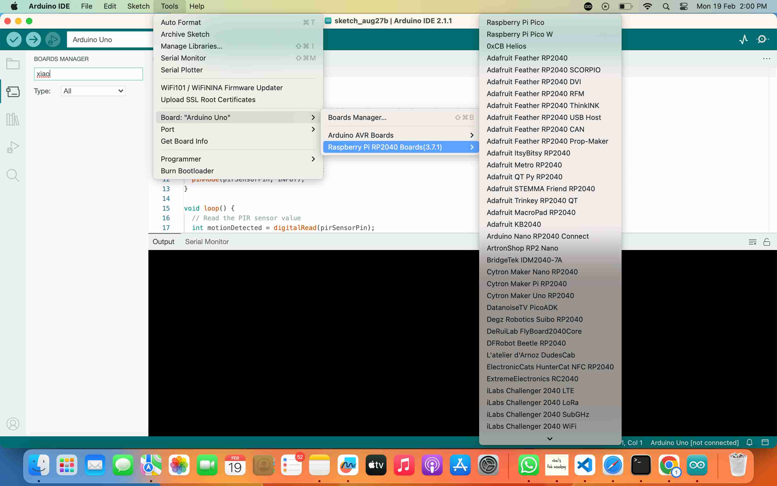Open the Serial Monitor toolbar icon
777x486 pixels.
(x=763, y=39)
